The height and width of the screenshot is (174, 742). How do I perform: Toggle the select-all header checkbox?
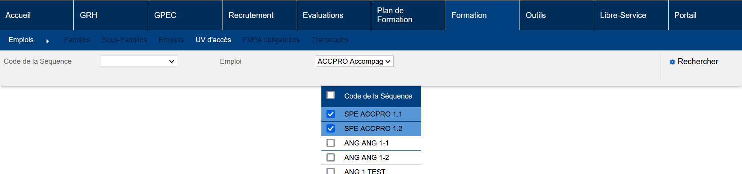pyautogui.click(x=331, y=95)
